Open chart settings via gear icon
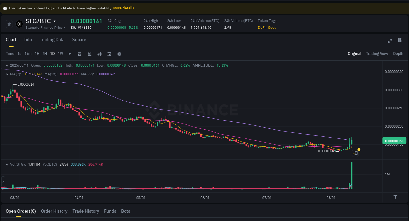Viewport: 409px width, 221px height. coord(119,54)
